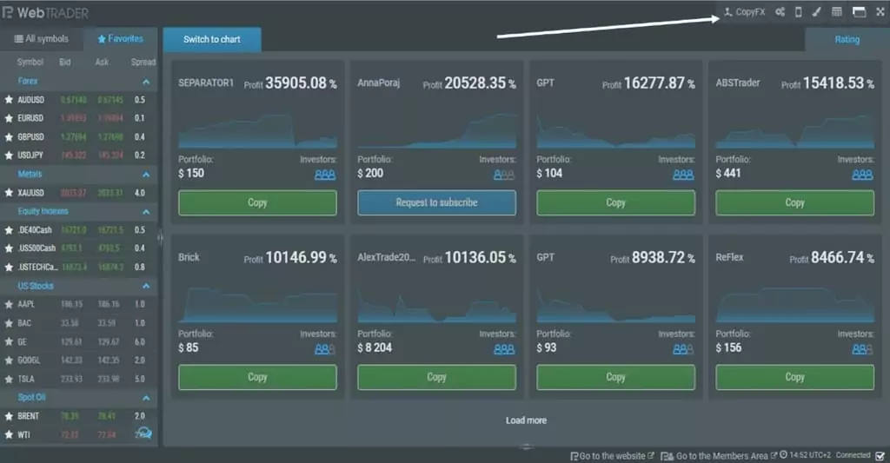This screenshot has height=463, width=890.
Task: Open the chat bubble icon near WTI
Action: point(143,433)
